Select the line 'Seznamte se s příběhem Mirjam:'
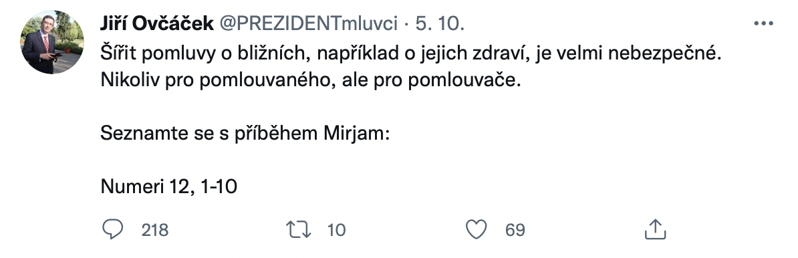This screenshot has width=798, height=258. coord(245,134)
